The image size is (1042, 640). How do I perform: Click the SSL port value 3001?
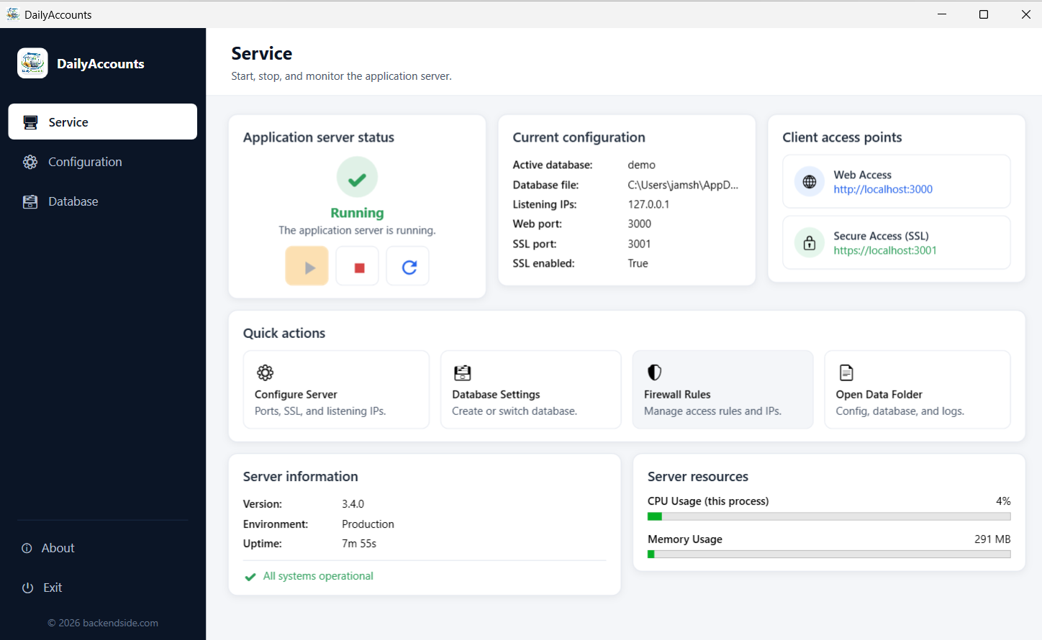639,244
